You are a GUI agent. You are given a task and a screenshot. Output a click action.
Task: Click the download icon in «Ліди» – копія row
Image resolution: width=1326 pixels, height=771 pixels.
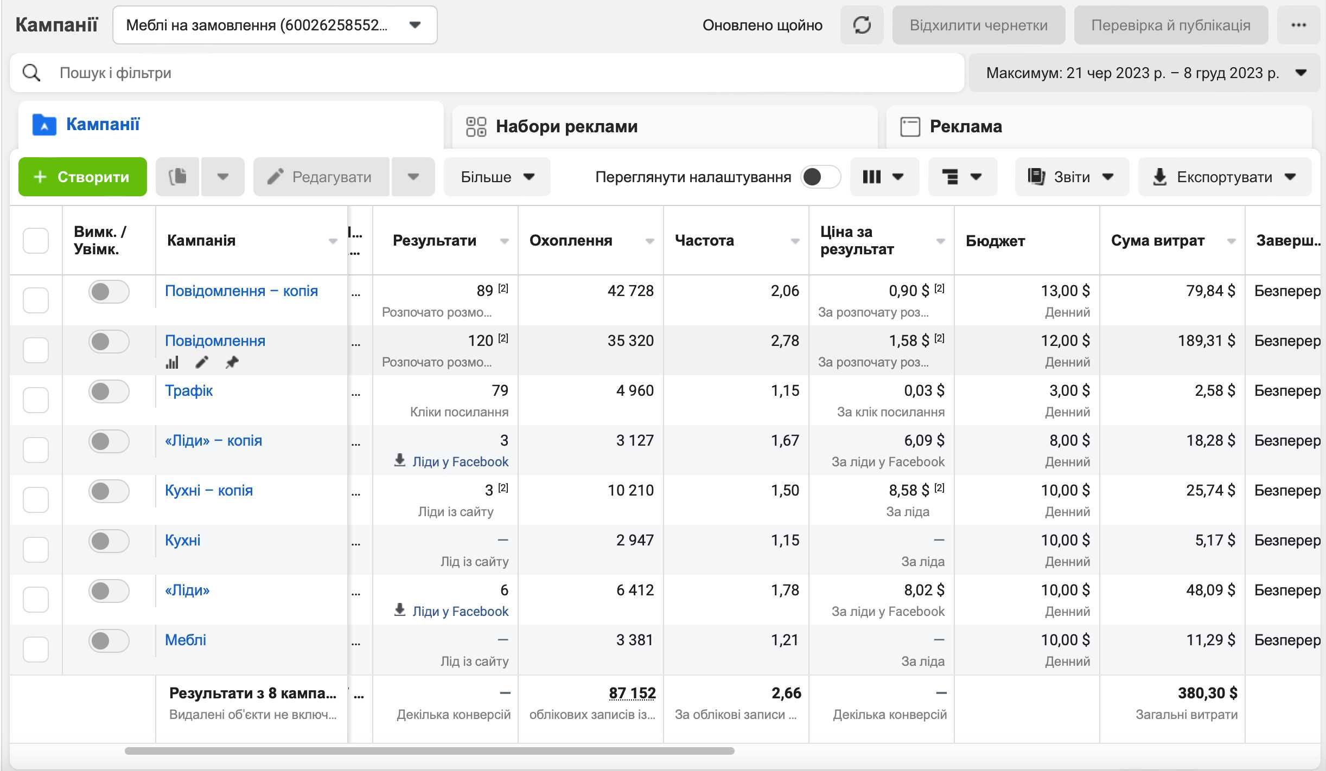(400, 460)
